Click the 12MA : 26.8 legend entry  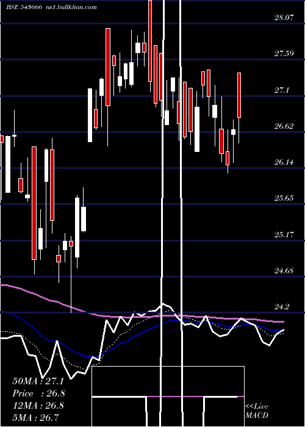38,405
